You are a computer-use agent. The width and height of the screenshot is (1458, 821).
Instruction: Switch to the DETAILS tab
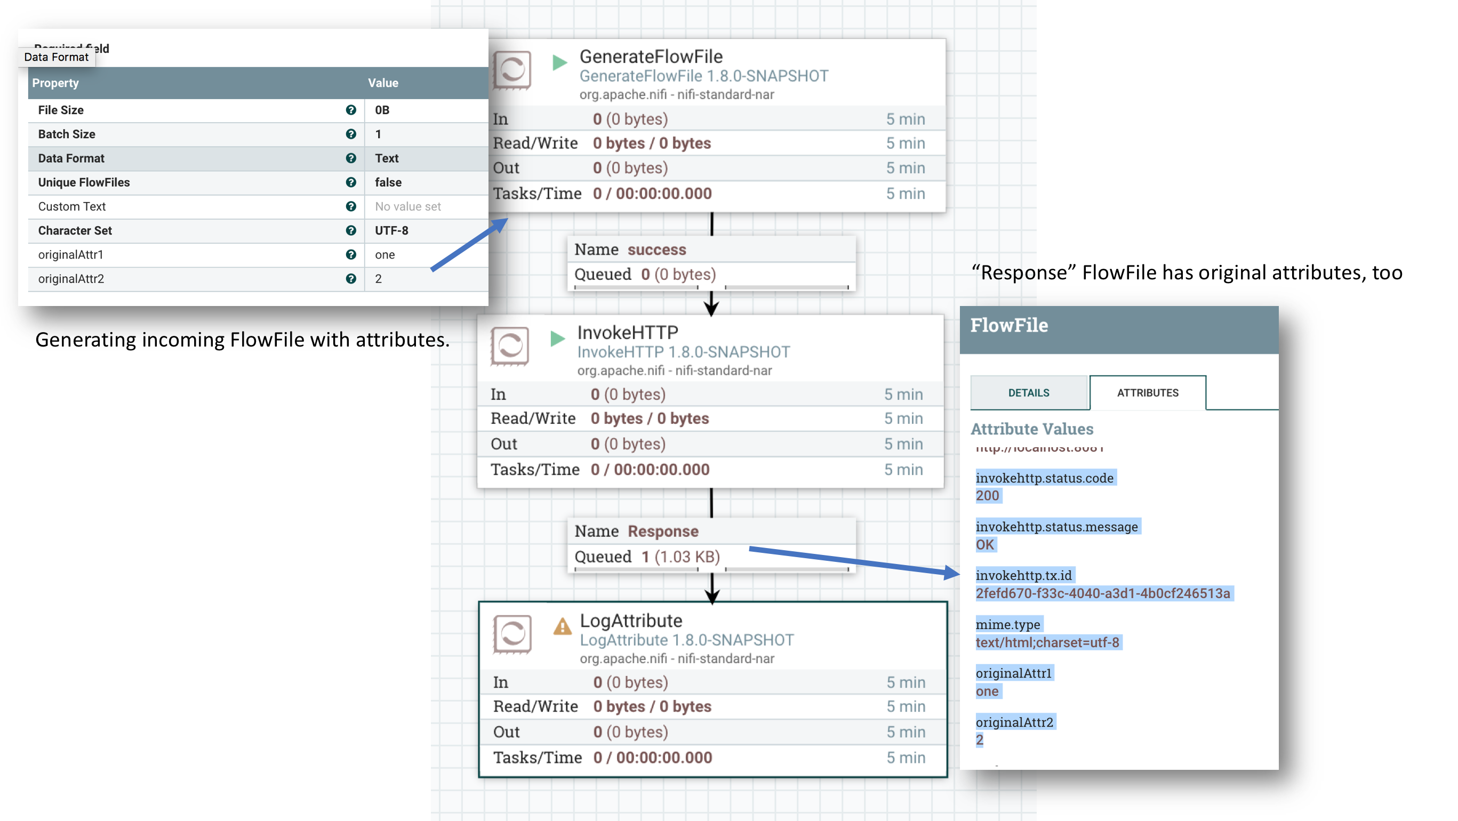tap(1028, 393)
